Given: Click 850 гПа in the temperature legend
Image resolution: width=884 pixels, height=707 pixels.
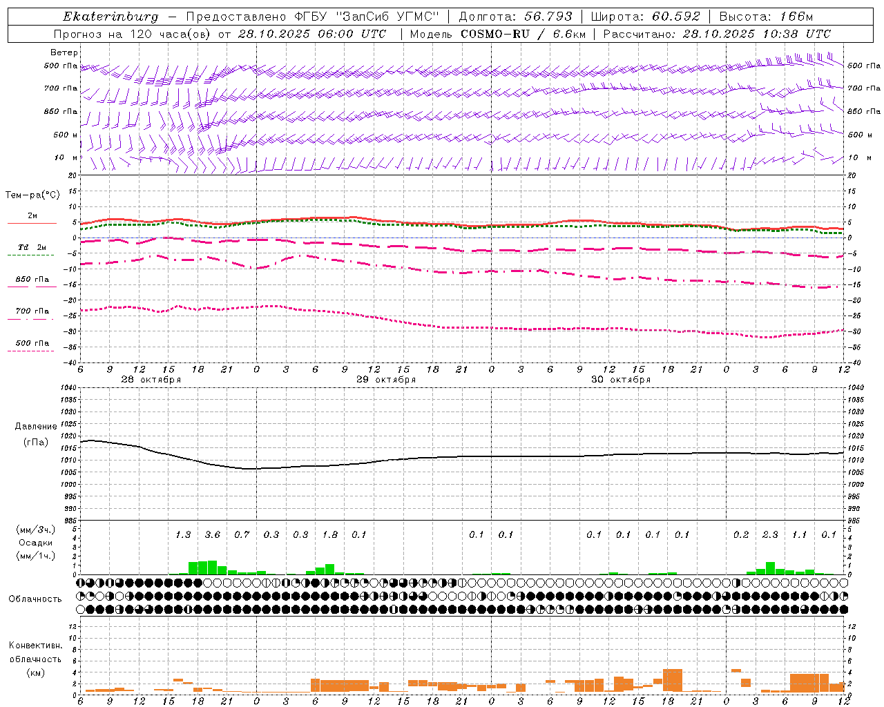Looking at the screenshot, I should pos(32,280).
